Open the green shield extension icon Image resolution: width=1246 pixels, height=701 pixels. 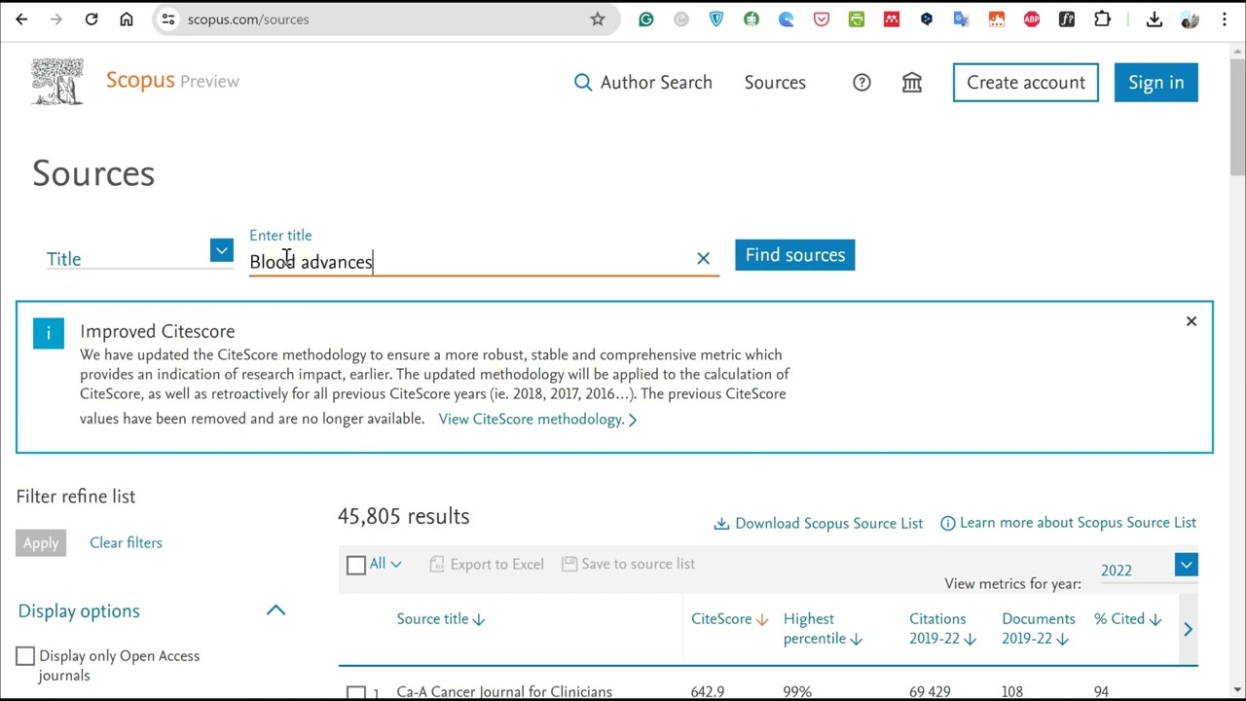pos(751,19)
